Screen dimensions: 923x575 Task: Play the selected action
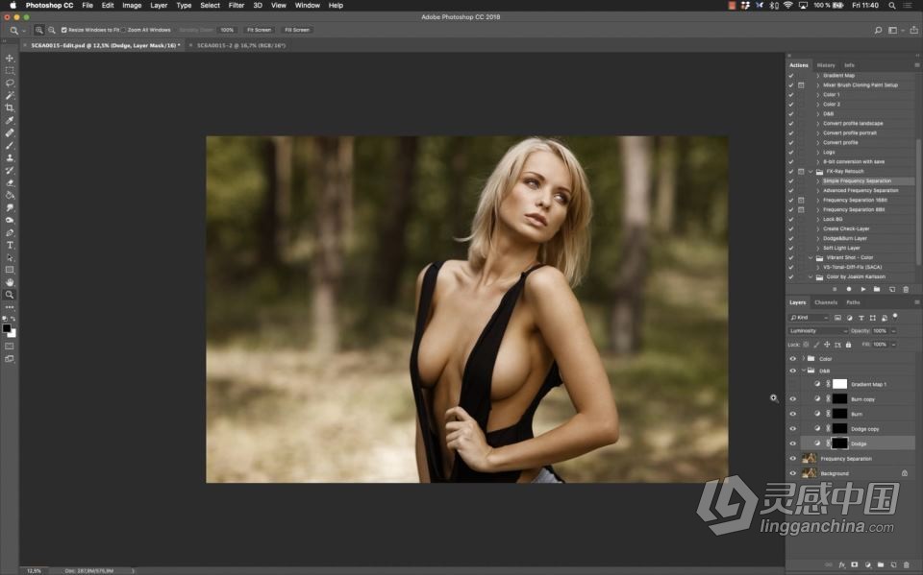[x=863, y=289]
